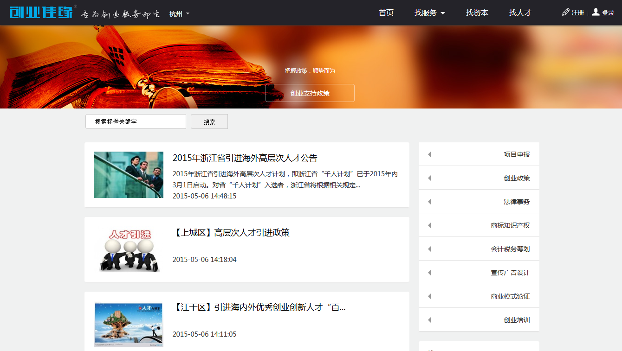Open the 杭州 city dropdown
622x351 pixels.
[179, 14]
